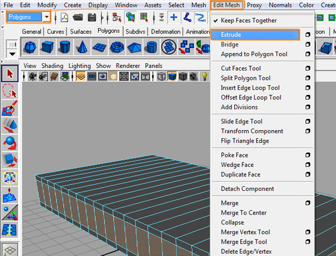Open Append to Polygon Tool options box
Screen dimensions: 336x256
[x=307, y=54]
